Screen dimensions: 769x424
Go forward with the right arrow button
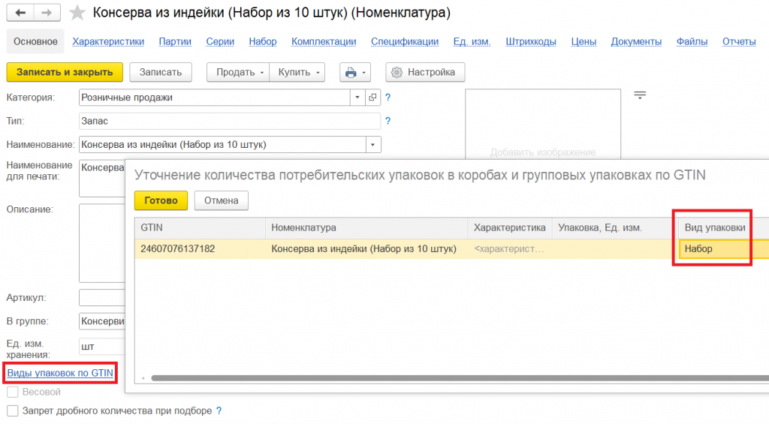point(47,13)
